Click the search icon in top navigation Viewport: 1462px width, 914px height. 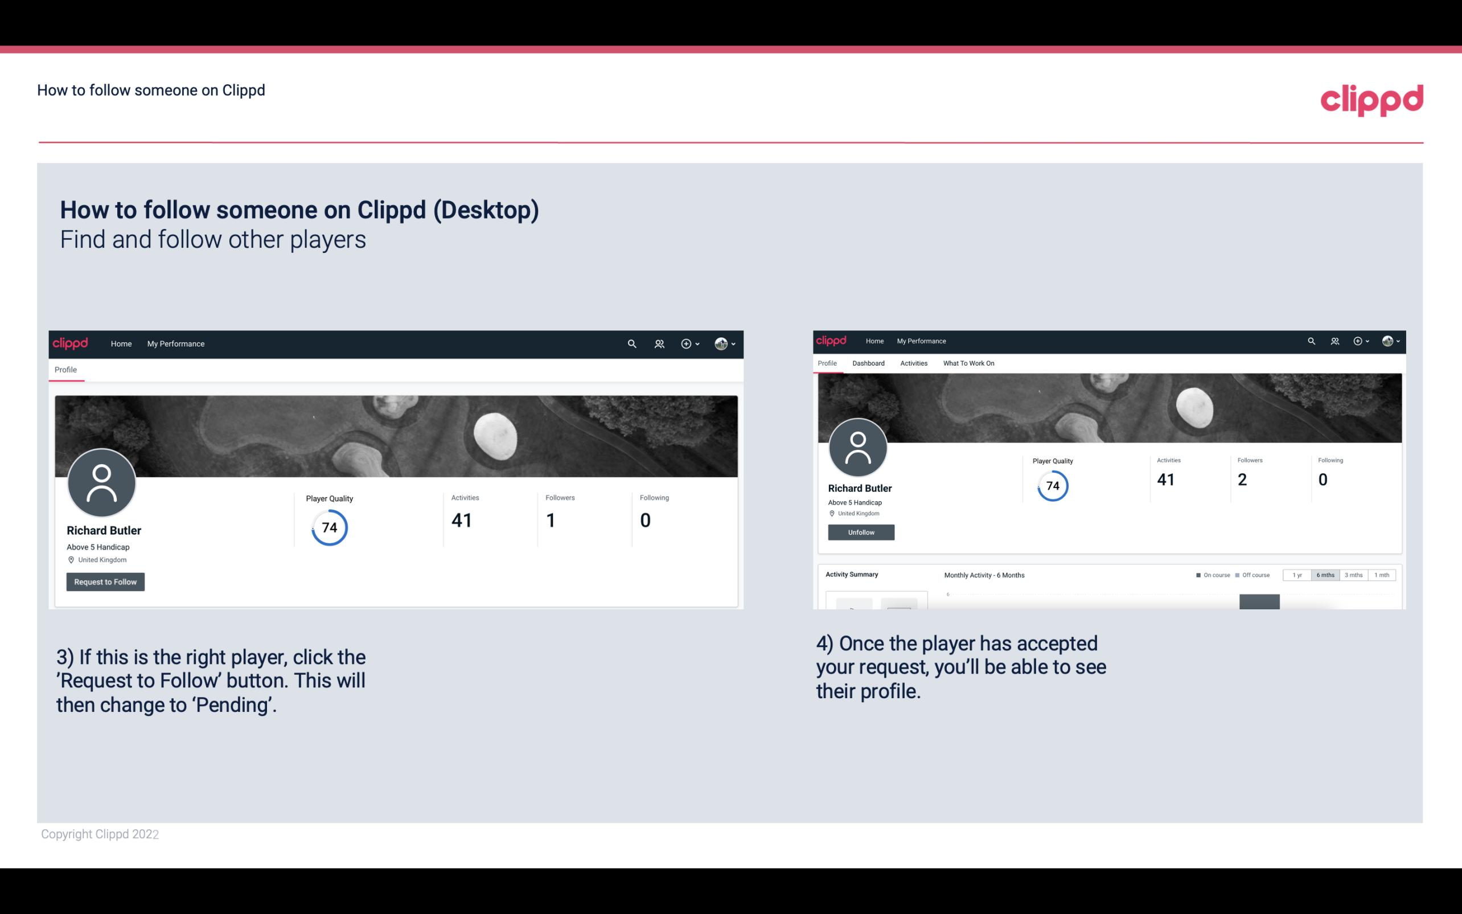[x=630, y=343]
